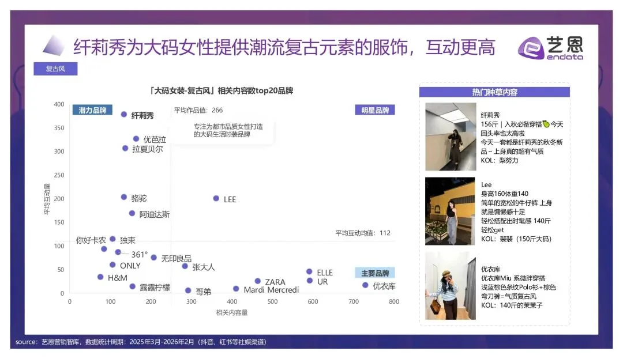Image resolution: width=623 pixels, height=359 pixels.
Task: Click the 相关内容量 x-axis label
Action: pyautogui.click(x=232, y=312)
